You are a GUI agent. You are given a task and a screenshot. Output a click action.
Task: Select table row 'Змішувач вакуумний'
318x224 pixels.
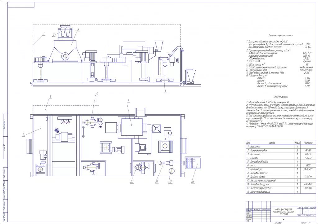click(x=281, y=184)
